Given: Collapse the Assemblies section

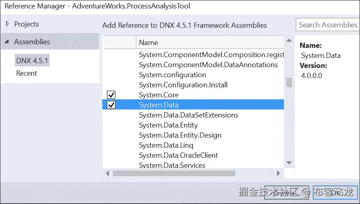Looking at the screenshot, I should 7,42.
